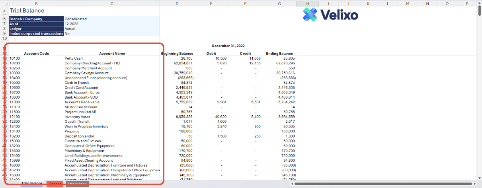This screenshot has width=482, height=188.
Task: Open the red Options sheet tab
Action: 55,184
